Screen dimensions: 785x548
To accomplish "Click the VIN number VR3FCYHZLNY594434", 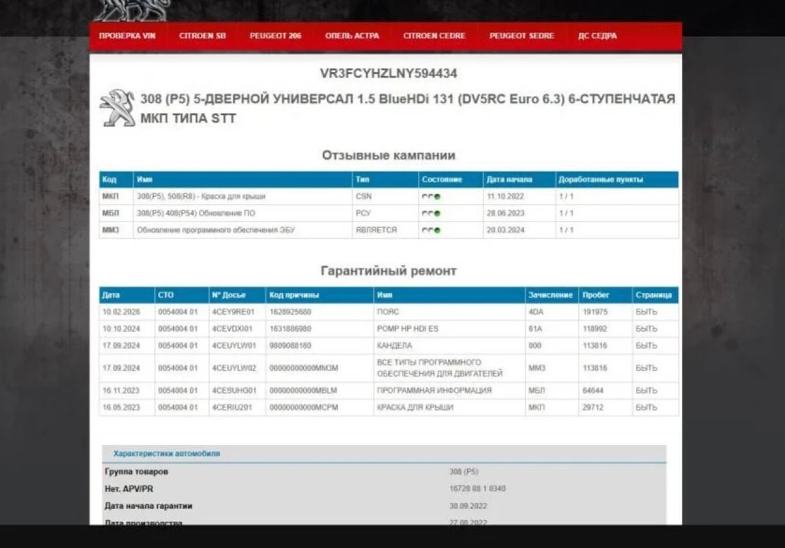I will pos(388,73).
